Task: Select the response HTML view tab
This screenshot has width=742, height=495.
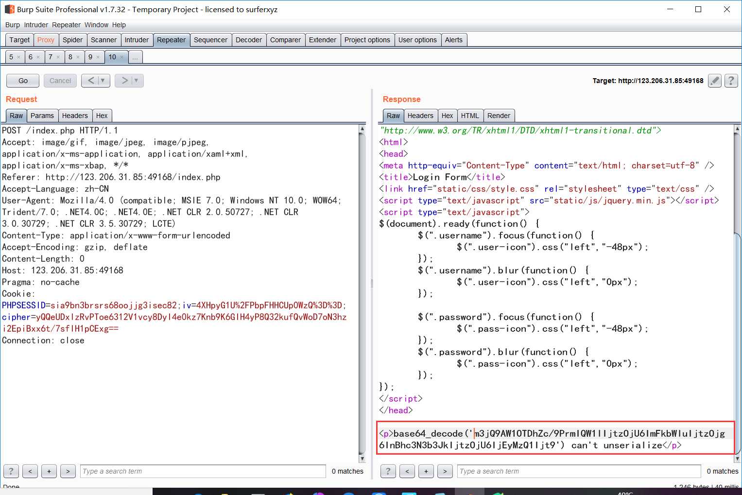Action: [470, 116]
